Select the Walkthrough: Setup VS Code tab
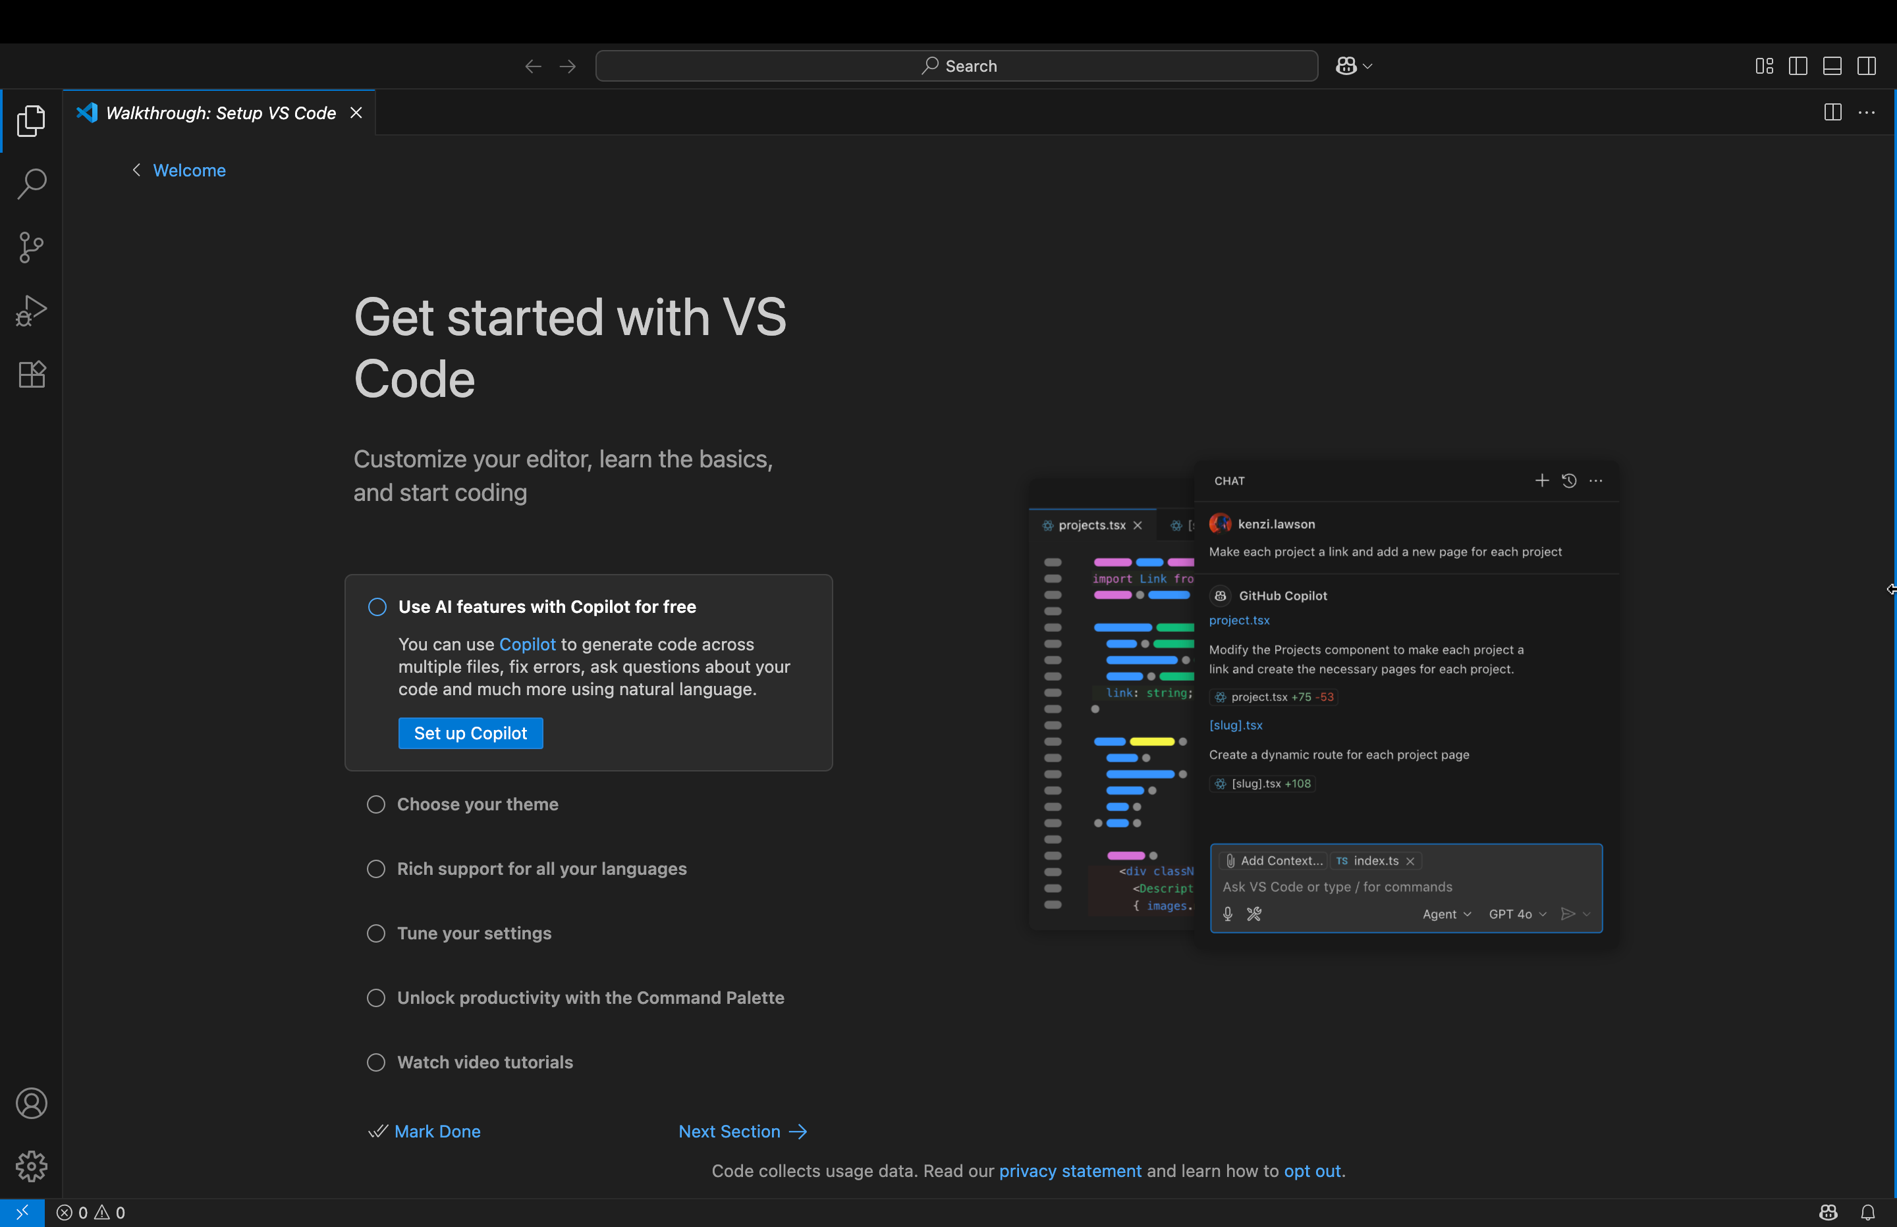The height and width of the screenshot is (1227, 1897). point(219,113)
